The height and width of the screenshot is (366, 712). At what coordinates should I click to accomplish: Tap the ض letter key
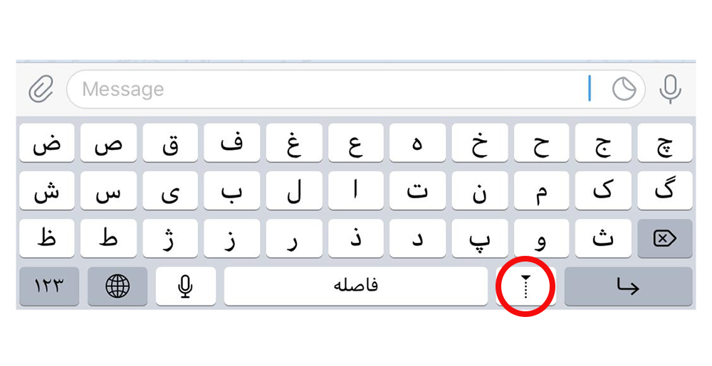47,143
